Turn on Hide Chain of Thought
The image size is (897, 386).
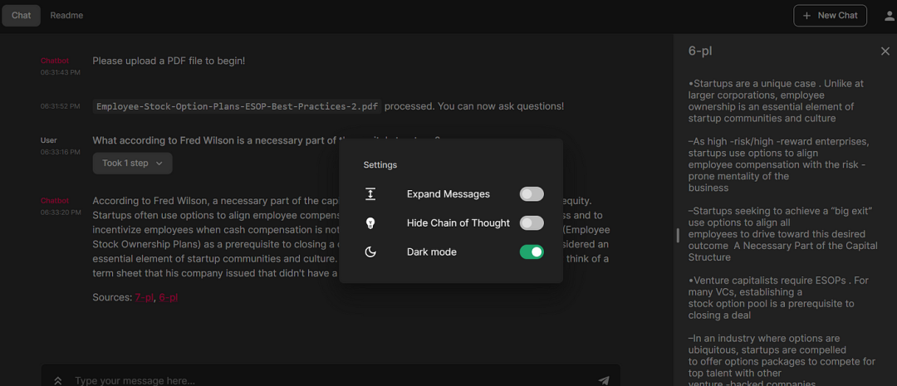[x=532, y=223]
